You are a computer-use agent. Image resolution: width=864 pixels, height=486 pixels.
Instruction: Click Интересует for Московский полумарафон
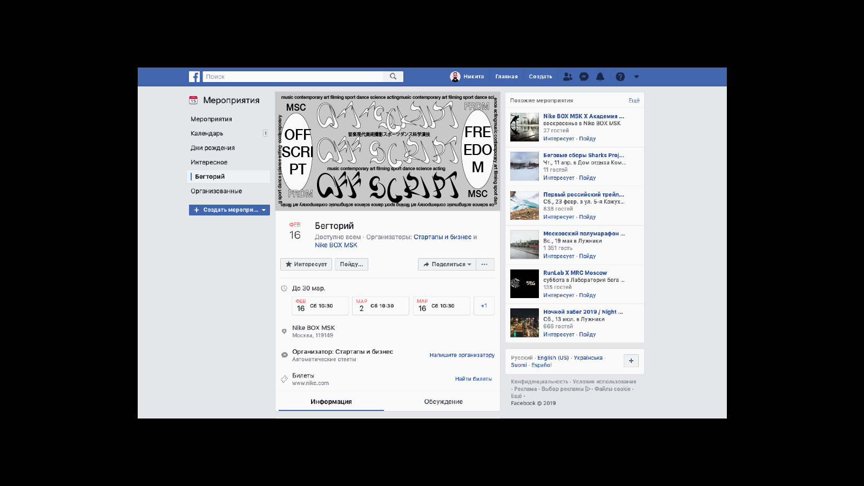(559, 256)
